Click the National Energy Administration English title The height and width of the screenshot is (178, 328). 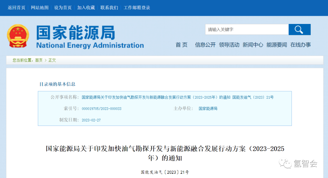[90, 45]
